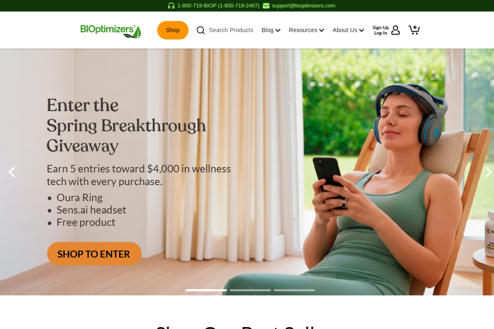Screen dimensions: 494x329
Task: Click the SHOP TO ENTER button
Action: 94,254
